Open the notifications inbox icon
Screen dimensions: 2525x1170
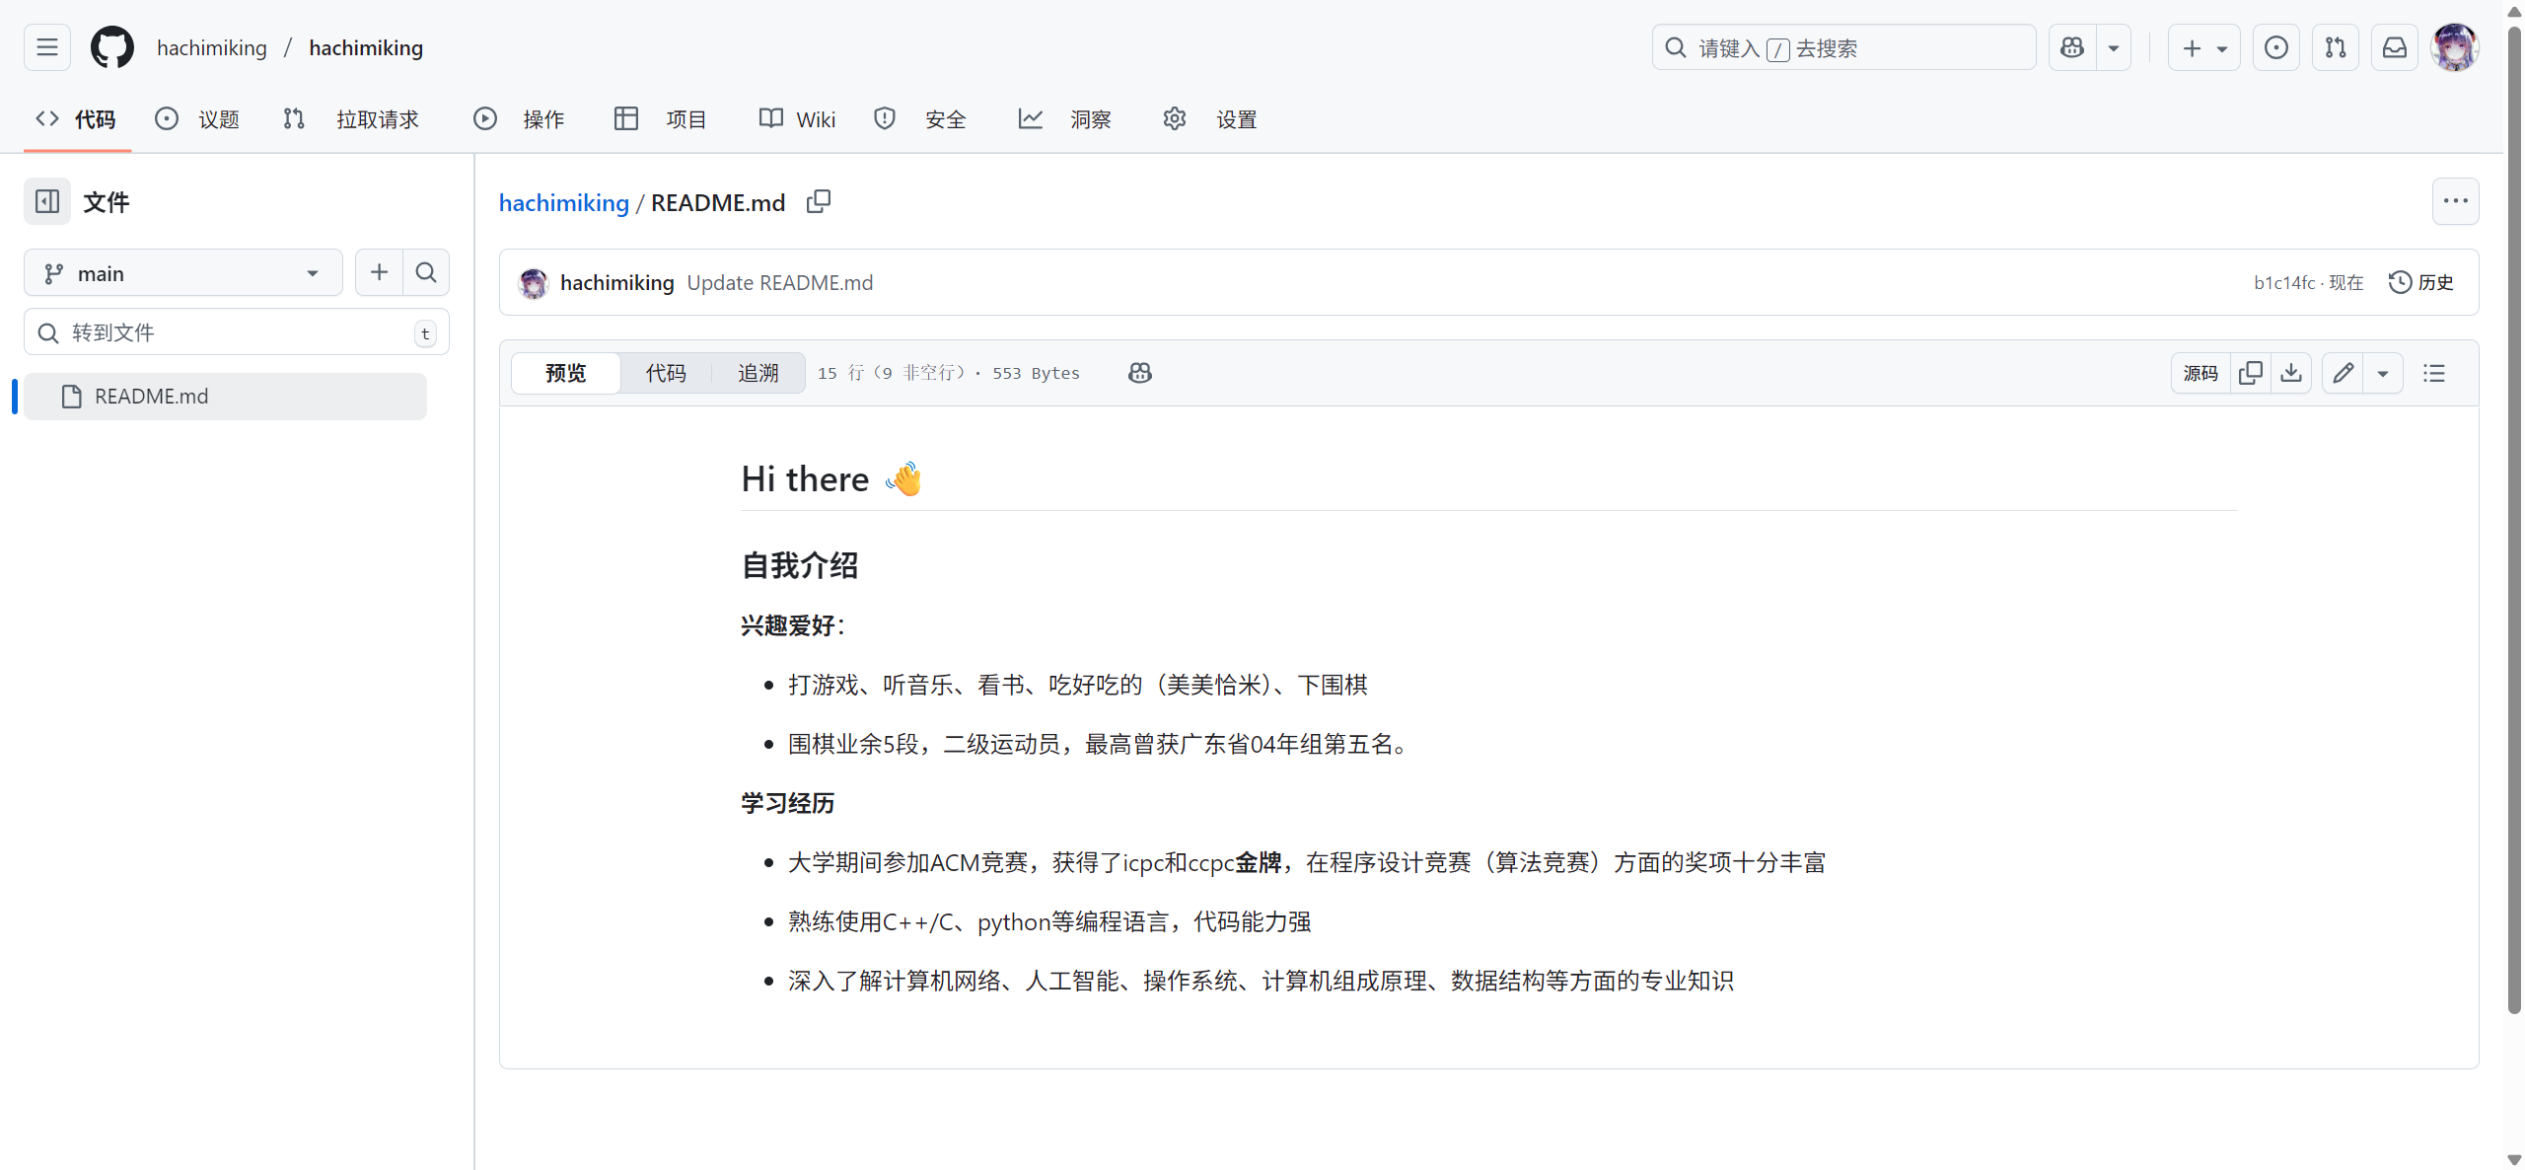pos(2395,47)
